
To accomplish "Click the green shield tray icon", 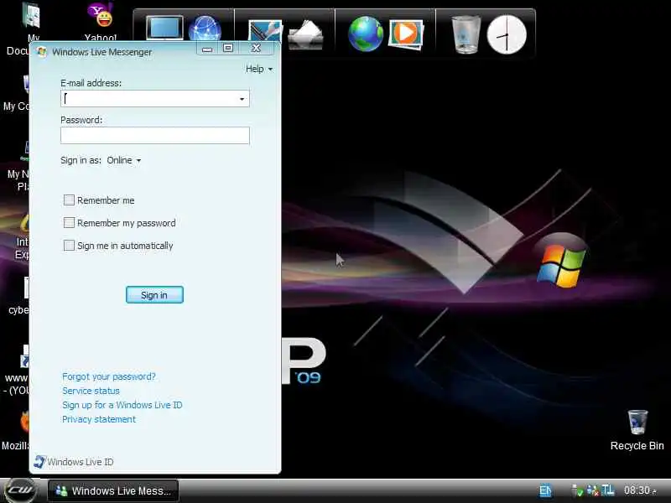I will click(577, 490).
